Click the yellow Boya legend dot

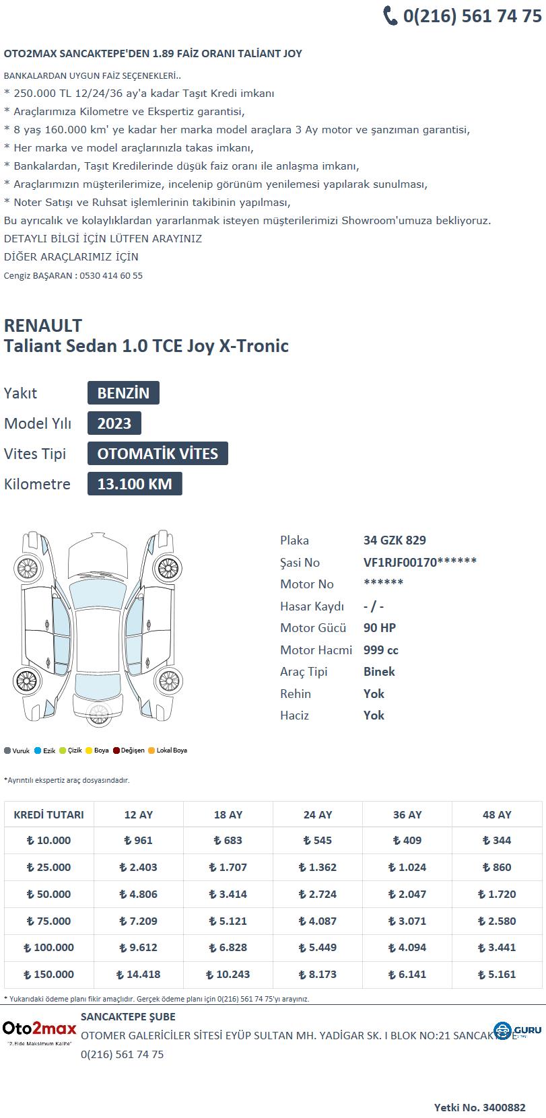[x=89, y=750]
